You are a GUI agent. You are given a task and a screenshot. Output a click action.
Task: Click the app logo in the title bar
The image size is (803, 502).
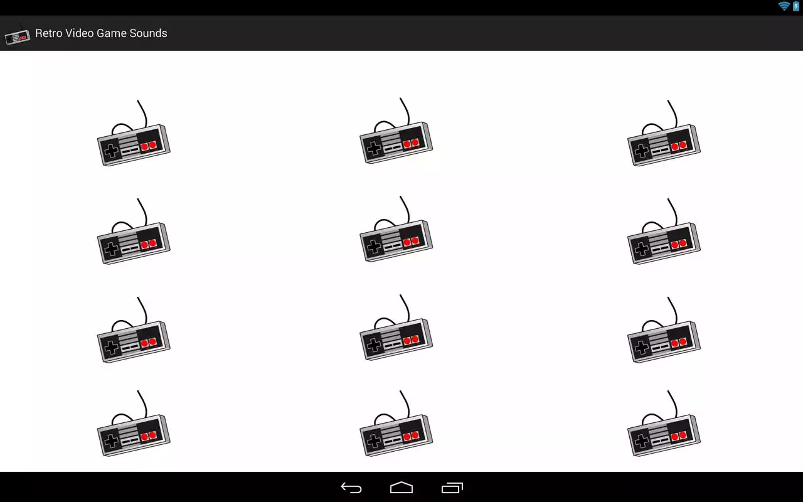(17, 33)
